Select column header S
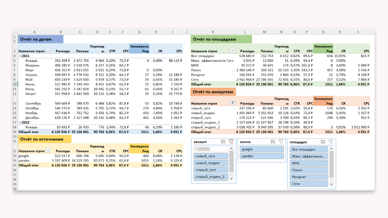This screenshot has width=388, height=218. [358, 32]
